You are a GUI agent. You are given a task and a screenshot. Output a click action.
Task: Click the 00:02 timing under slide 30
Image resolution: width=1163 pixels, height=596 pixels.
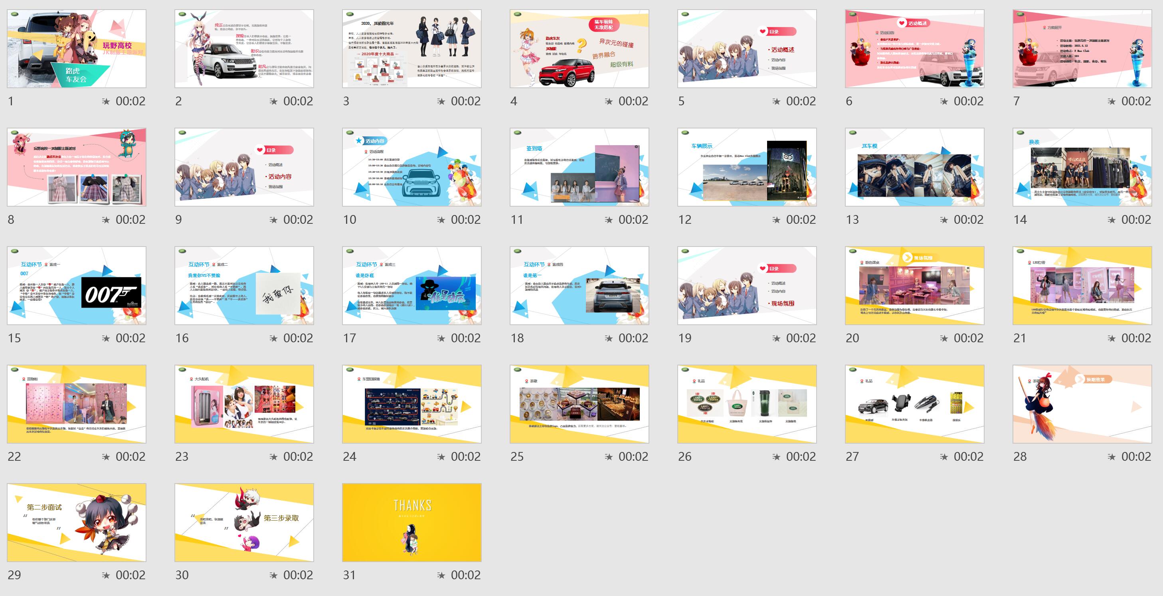point(298,575)
